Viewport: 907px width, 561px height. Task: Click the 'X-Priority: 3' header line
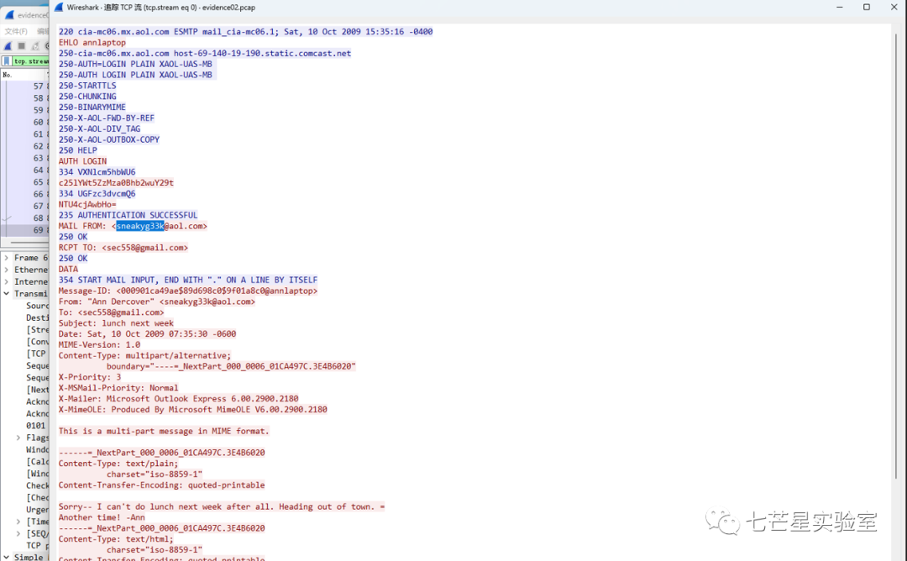pyautogui.click(x=90, y=377)
